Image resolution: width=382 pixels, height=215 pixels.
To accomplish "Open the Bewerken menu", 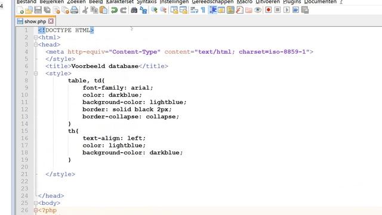I will tap(52, 2).
